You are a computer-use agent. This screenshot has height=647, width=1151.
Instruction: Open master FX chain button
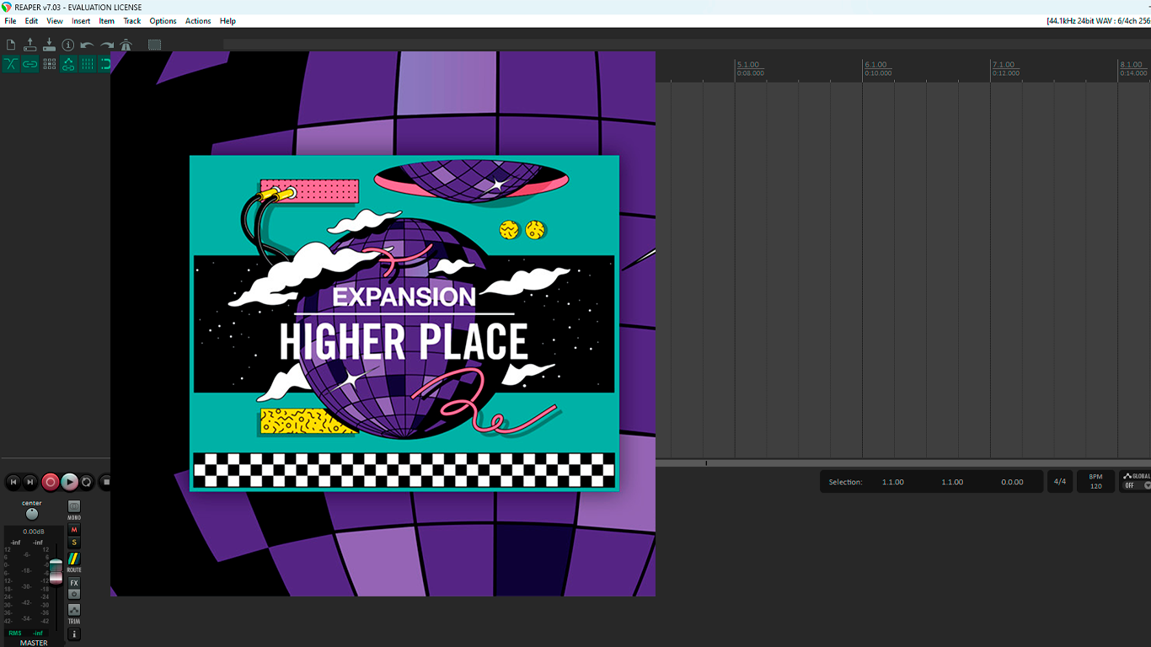pos(74,583)
